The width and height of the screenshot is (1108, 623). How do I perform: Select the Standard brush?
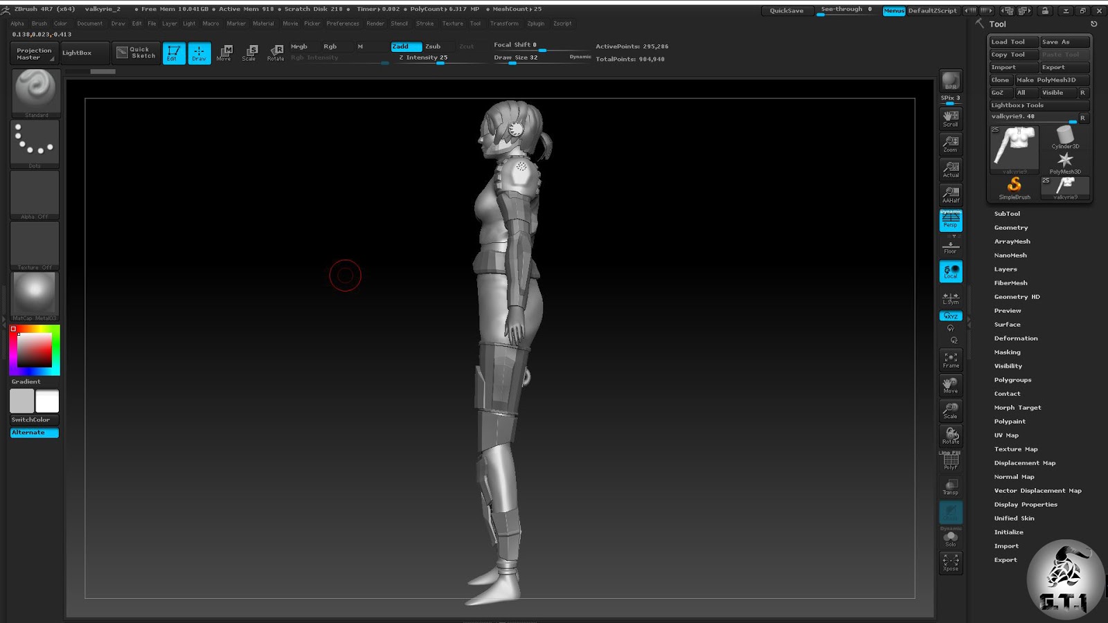coord(35,92)
